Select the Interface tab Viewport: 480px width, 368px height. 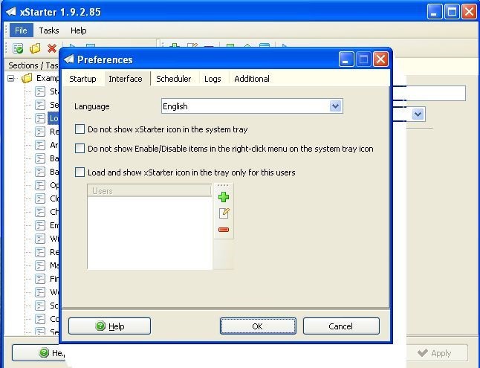[126, 79]
